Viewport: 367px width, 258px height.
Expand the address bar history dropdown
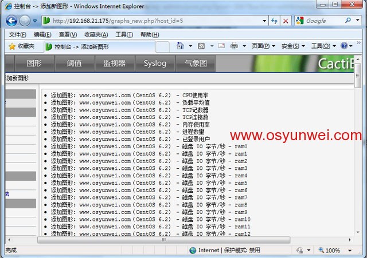(264, 21)
